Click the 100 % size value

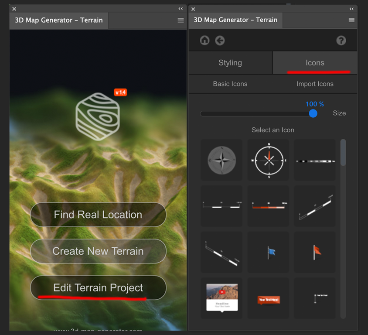(x=314, y=104)
